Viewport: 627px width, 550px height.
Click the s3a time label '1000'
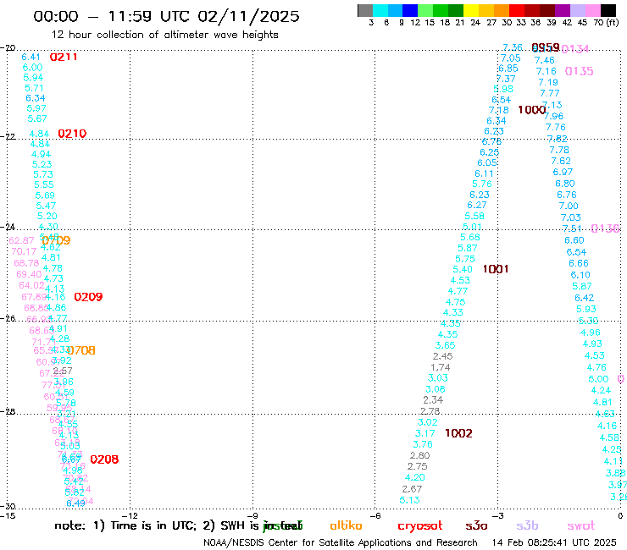pos(532,110)
